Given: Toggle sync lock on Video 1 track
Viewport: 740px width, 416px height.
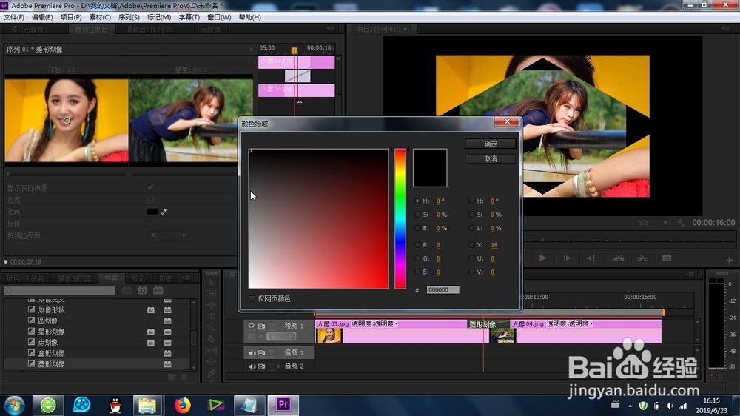Looking at the screenshot, I should point(261,326).
